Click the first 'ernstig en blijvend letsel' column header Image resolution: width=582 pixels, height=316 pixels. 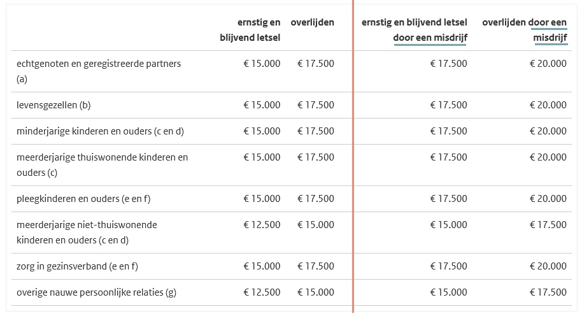(250, 30)
